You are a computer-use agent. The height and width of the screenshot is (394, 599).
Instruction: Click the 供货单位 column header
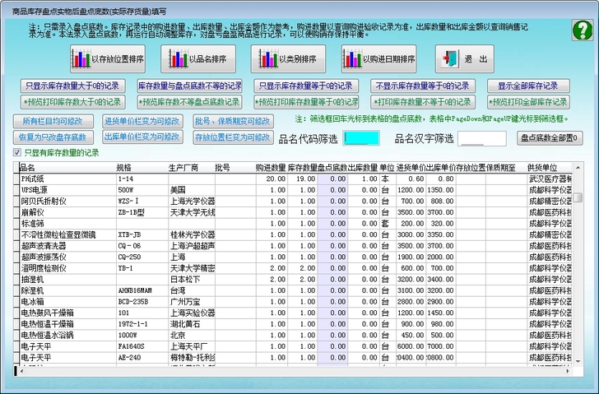tap(550, 168)
